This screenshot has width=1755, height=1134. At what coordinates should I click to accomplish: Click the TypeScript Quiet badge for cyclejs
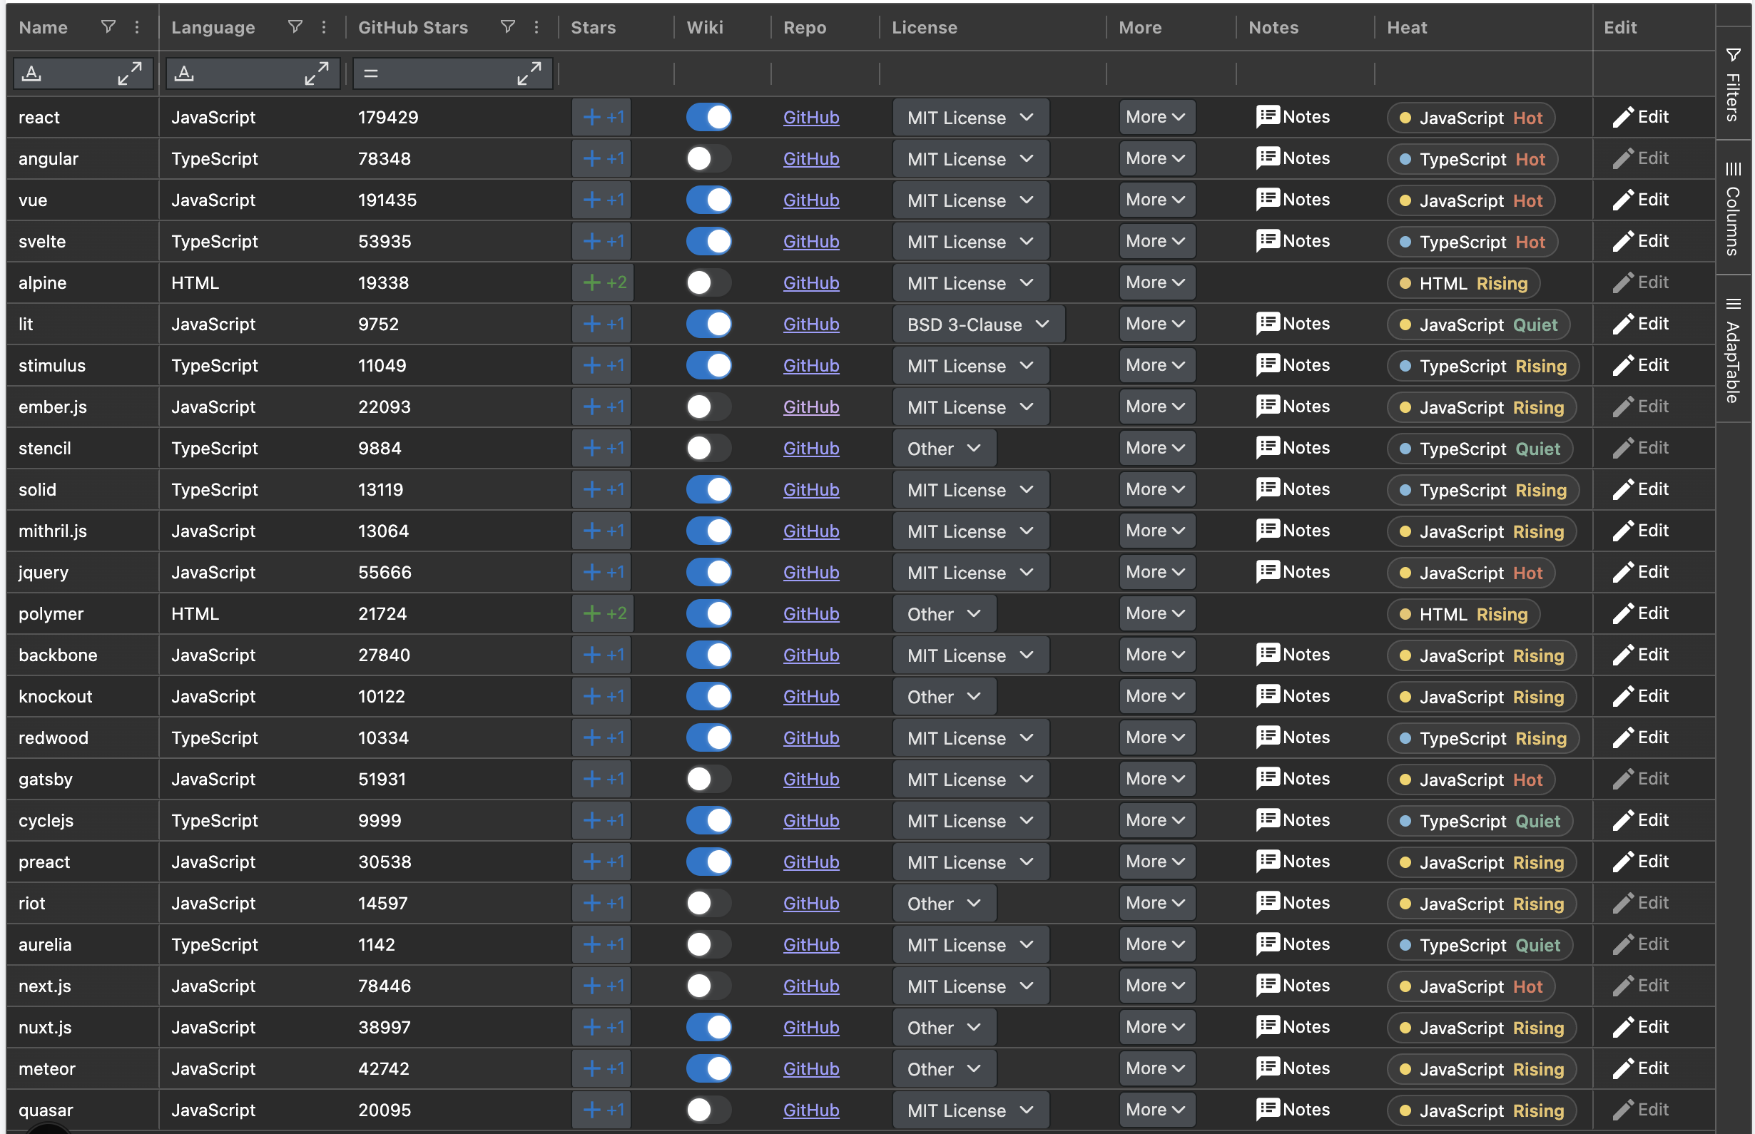(1480, 821)
